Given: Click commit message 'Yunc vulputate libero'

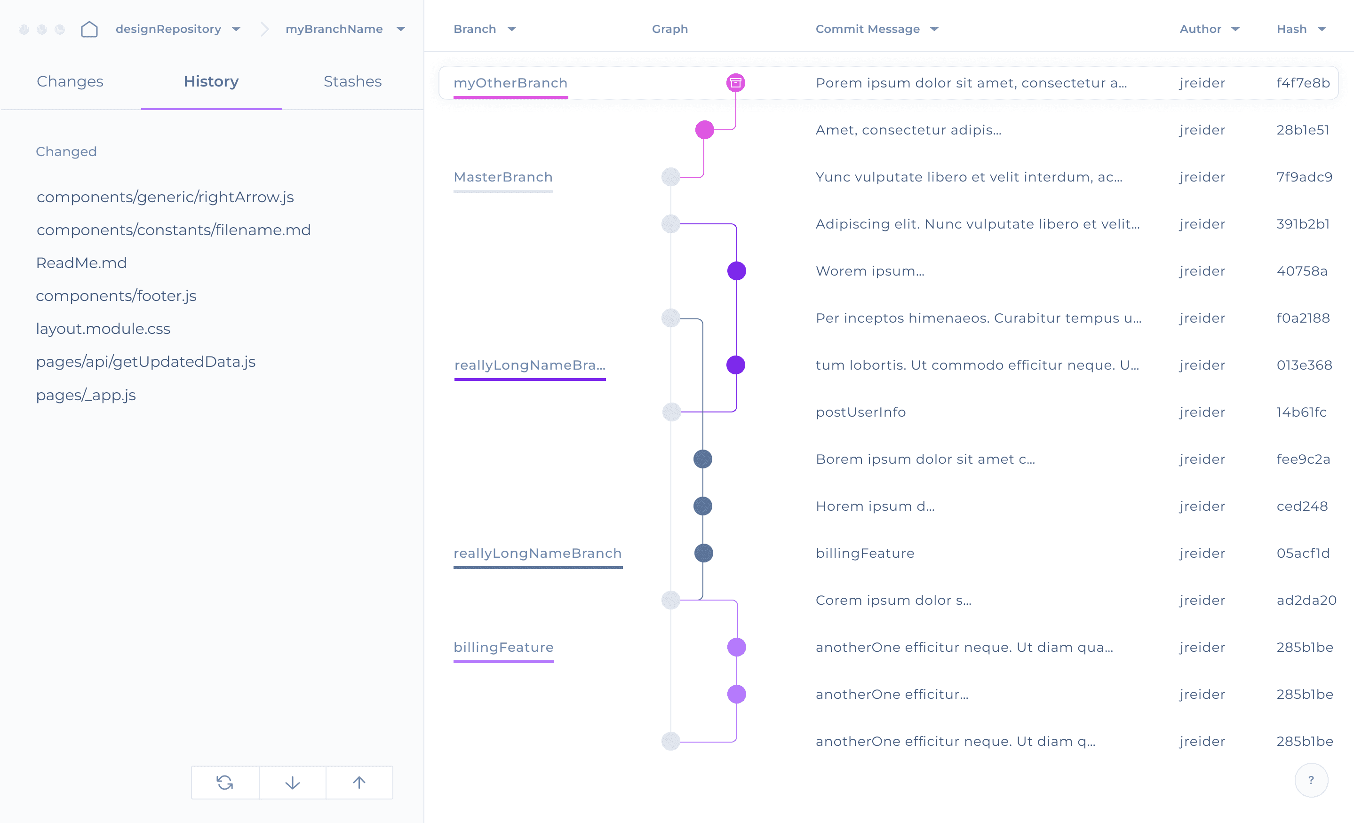Looking at the screenshot, I should pyautogui.click(x=969, y=177).
